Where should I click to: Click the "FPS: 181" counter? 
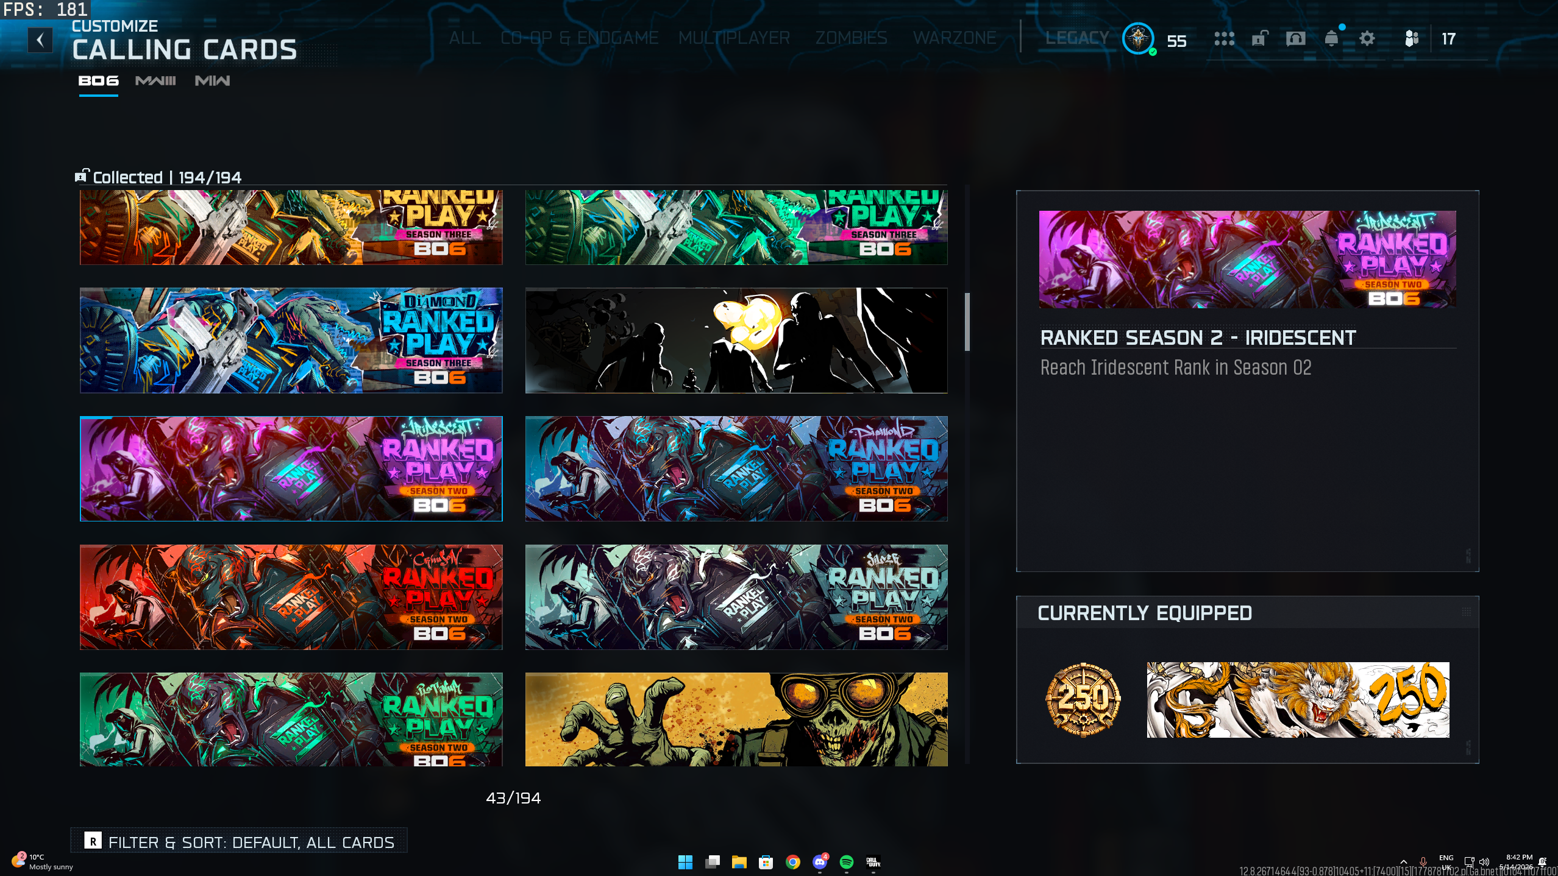45,9
